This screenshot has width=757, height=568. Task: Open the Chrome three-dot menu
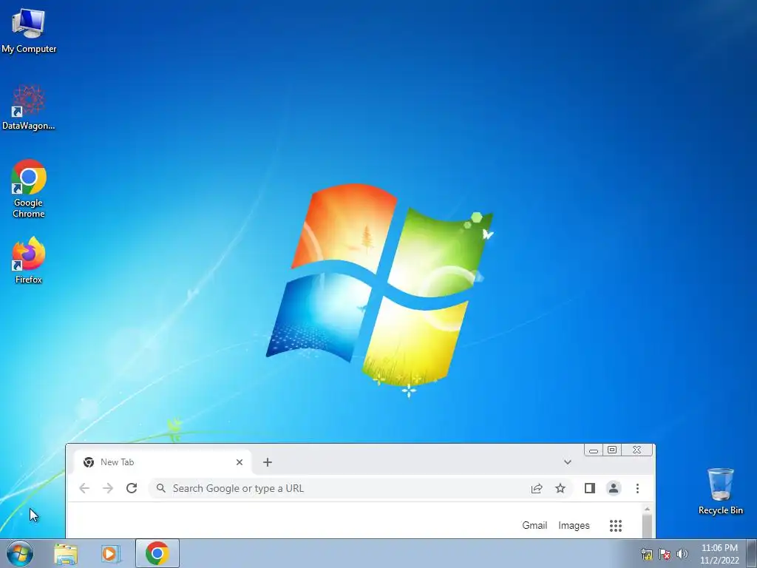click(637, 488)
